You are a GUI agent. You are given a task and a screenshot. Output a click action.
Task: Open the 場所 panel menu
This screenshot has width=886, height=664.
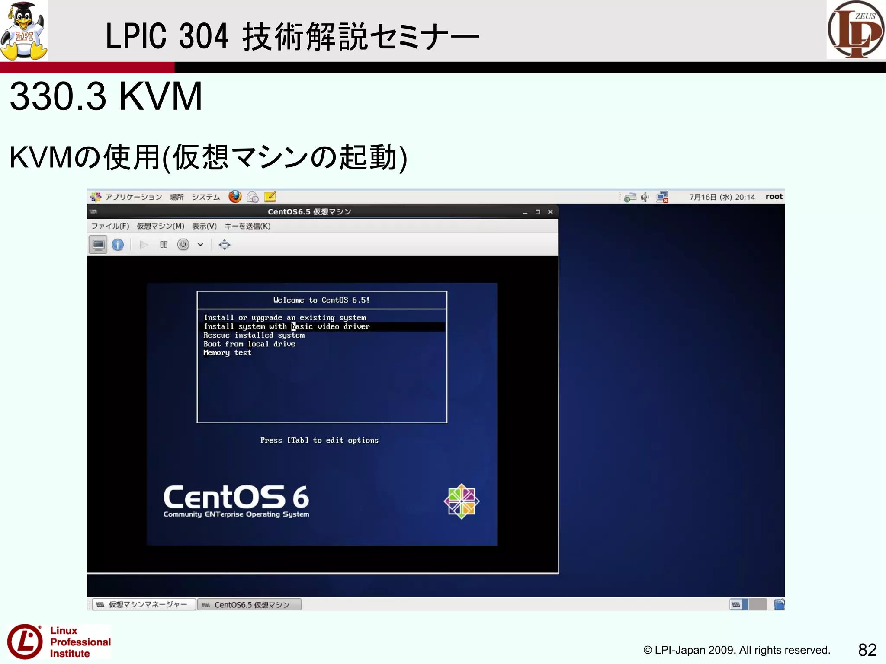click(177, 197)
